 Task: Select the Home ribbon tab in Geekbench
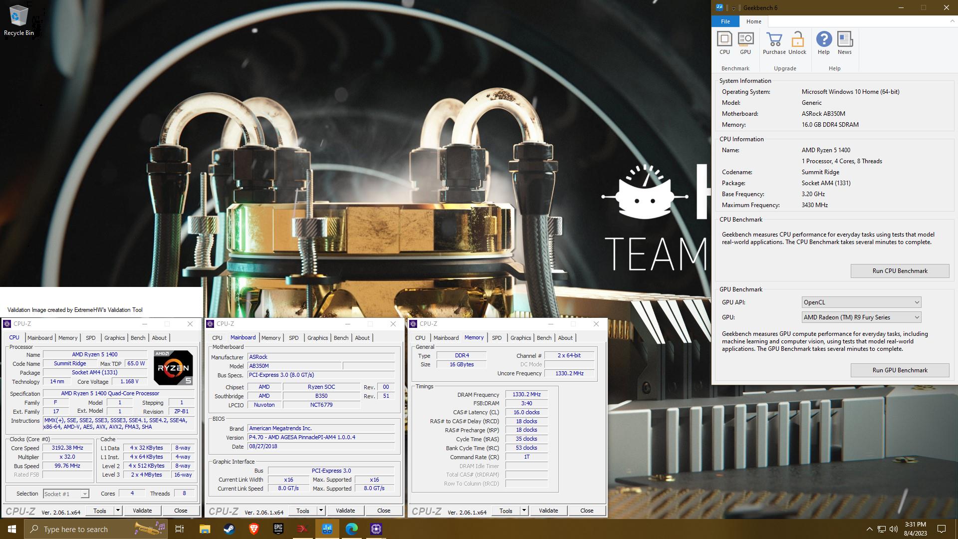click(753, 21)
